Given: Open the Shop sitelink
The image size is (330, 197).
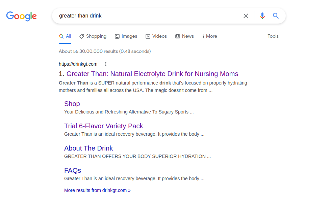Looking at the screenshot, I should pos(72,104).
